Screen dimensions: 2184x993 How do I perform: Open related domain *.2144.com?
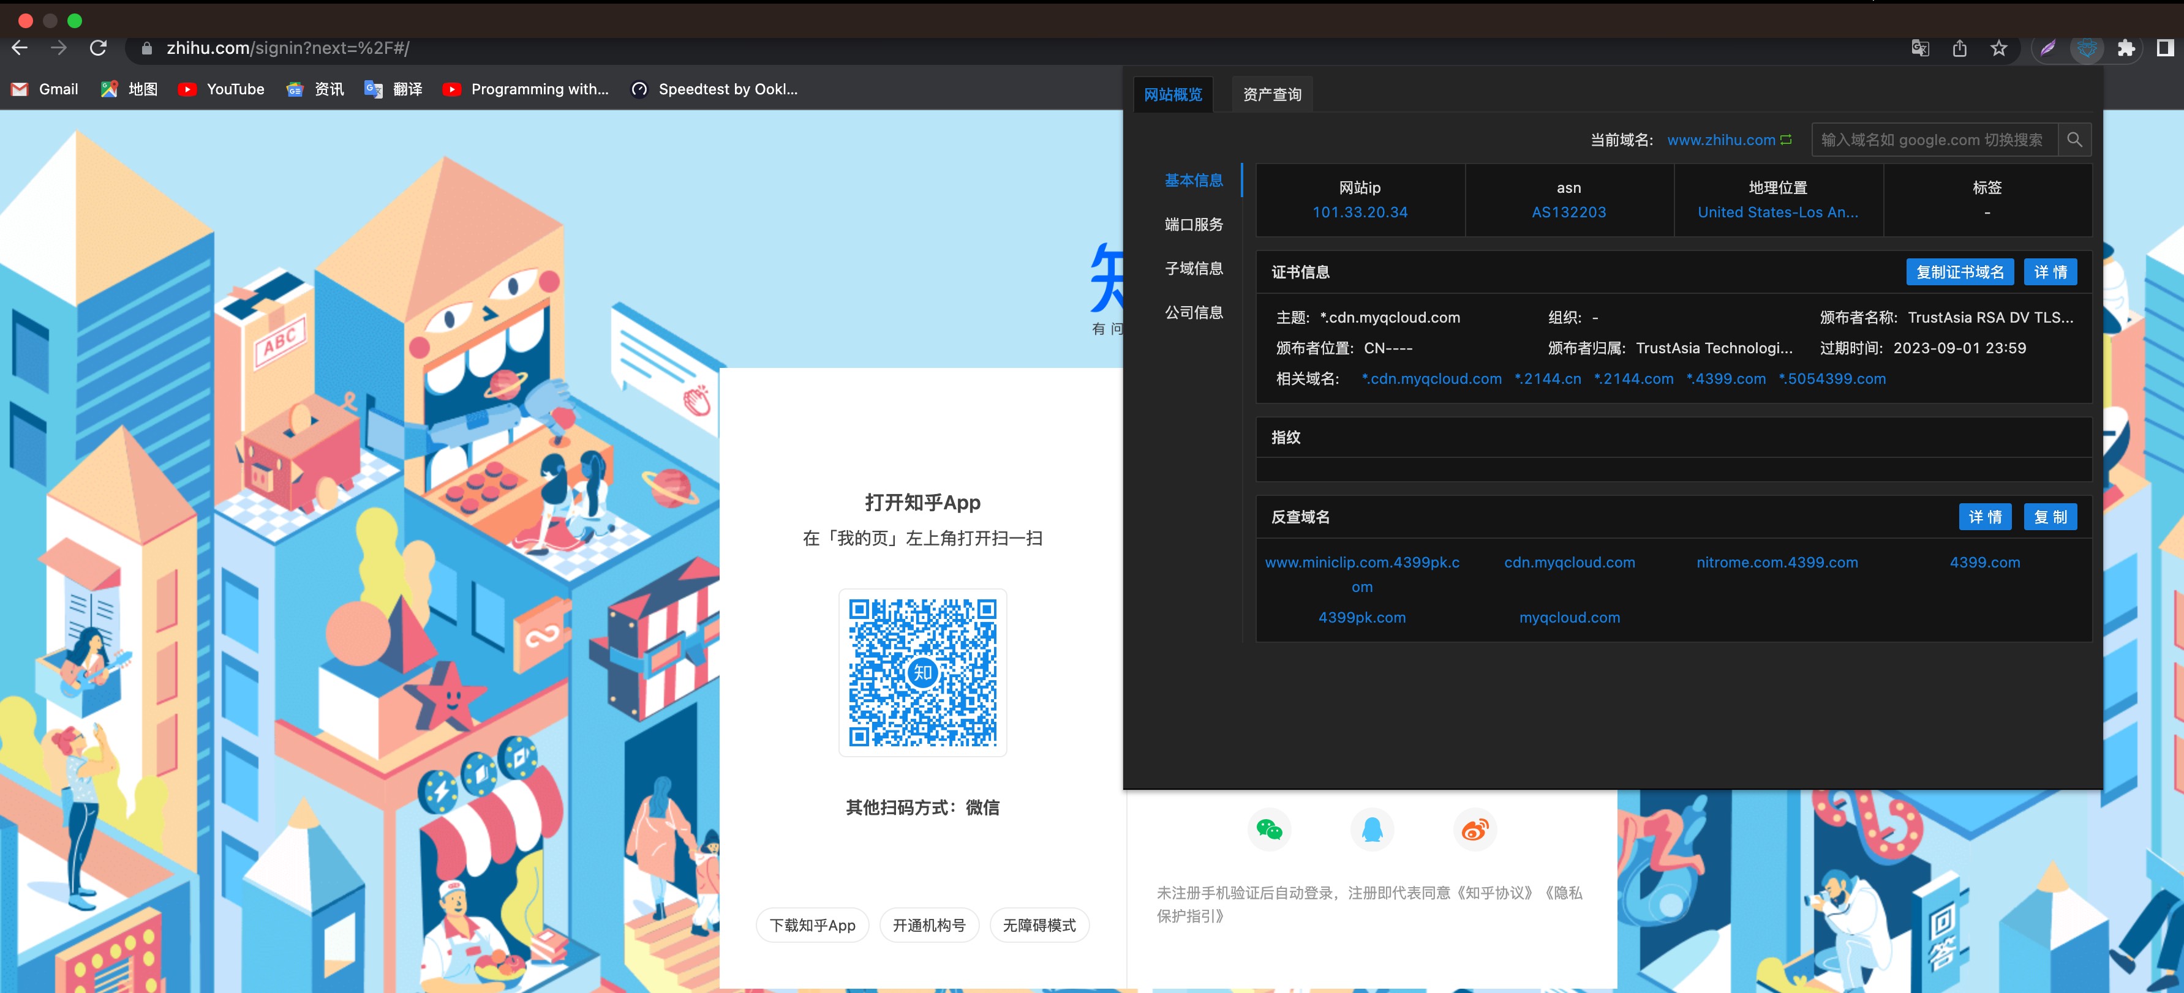click(x=1634, y=379)
